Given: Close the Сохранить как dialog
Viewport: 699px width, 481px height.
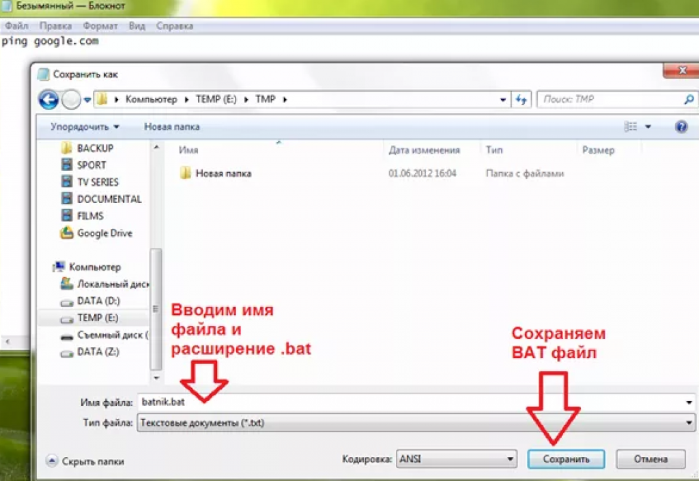Looking at the screenshot, I should click(682, 70).
